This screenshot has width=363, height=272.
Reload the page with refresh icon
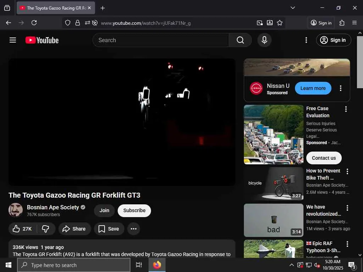click(34, 23)
